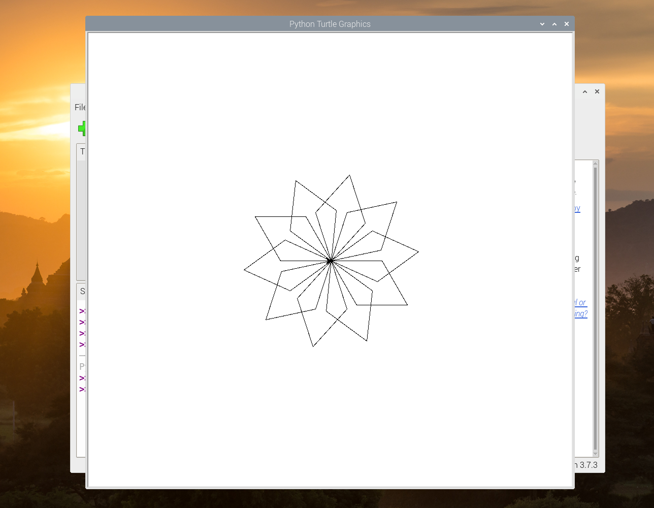The height and width of the screenshot is (508, 654).
Task: Maximize the Python Turtle Graphics window
Action: [554, 24]
